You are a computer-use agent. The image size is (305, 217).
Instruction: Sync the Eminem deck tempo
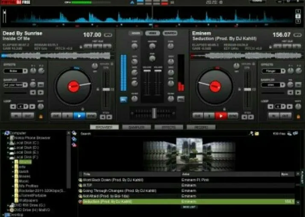point(233,116)
